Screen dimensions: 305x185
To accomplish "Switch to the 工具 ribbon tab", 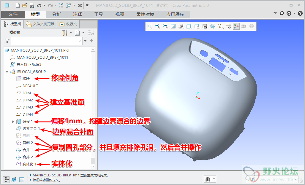I will 98,14.
